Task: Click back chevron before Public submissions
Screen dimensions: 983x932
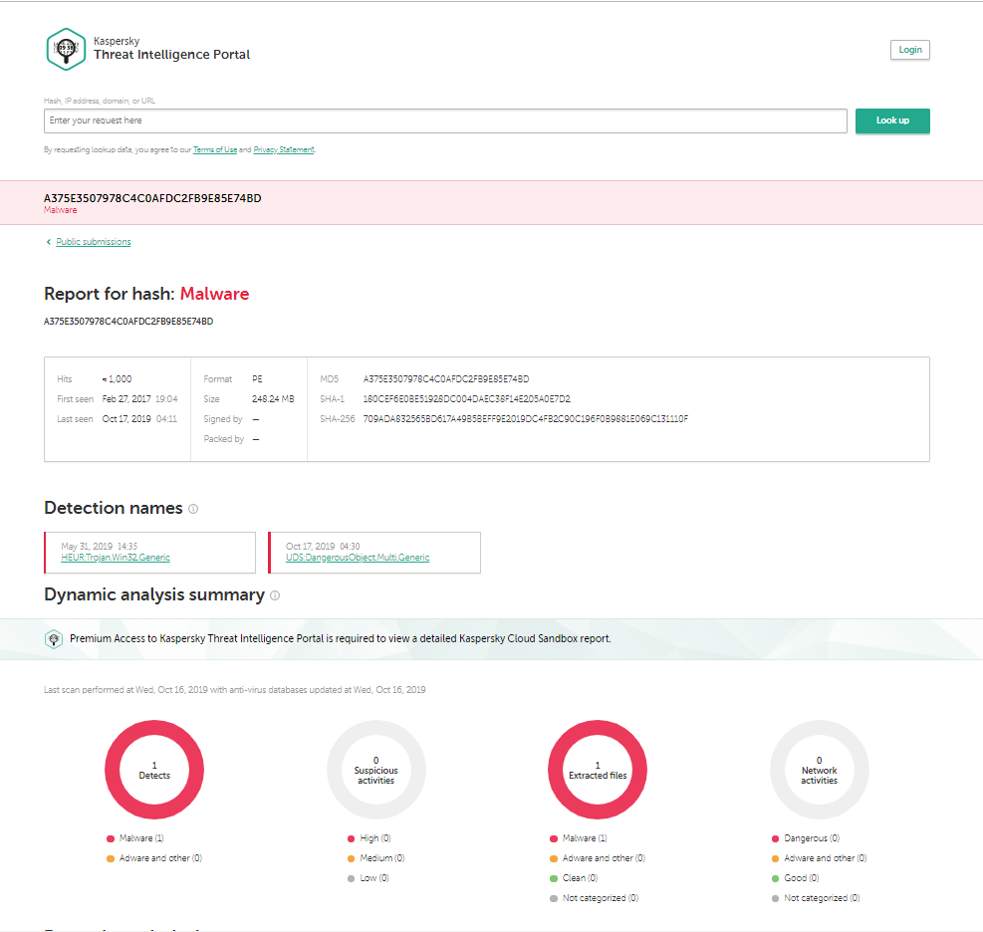Action: 48,242
